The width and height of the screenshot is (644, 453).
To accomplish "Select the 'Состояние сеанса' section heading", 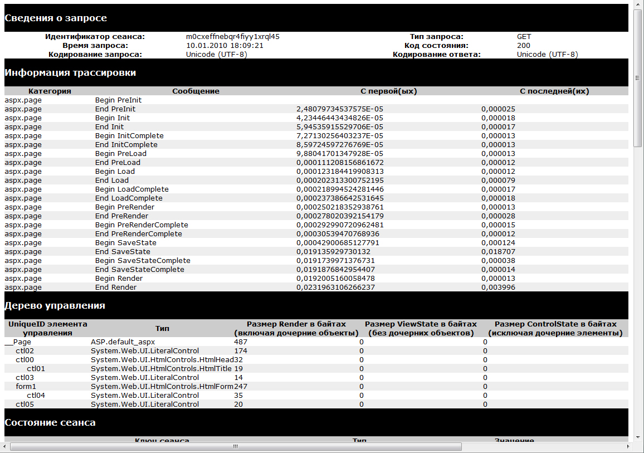I will (x=50, y=422).
